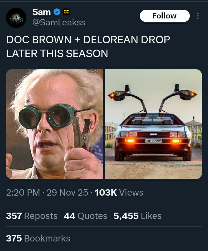Click the DMC logo on the DeLorean
Viewport: 208px width, 251px height.
coord(153,134)
